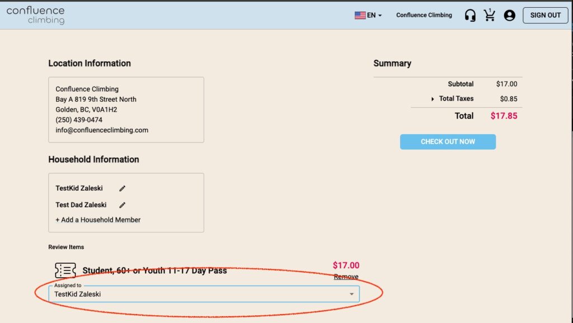Viewport: 573px width, 323px height.
Task: Click the Confluence Climbing logo
Action: coord(35,15)
